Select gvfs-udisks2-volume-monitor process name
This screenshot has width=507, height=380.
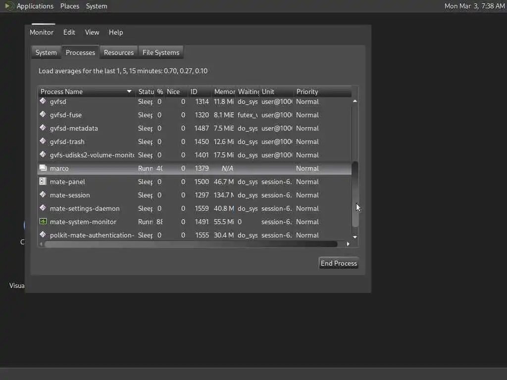pyautogui.click(x=92, y=155)
